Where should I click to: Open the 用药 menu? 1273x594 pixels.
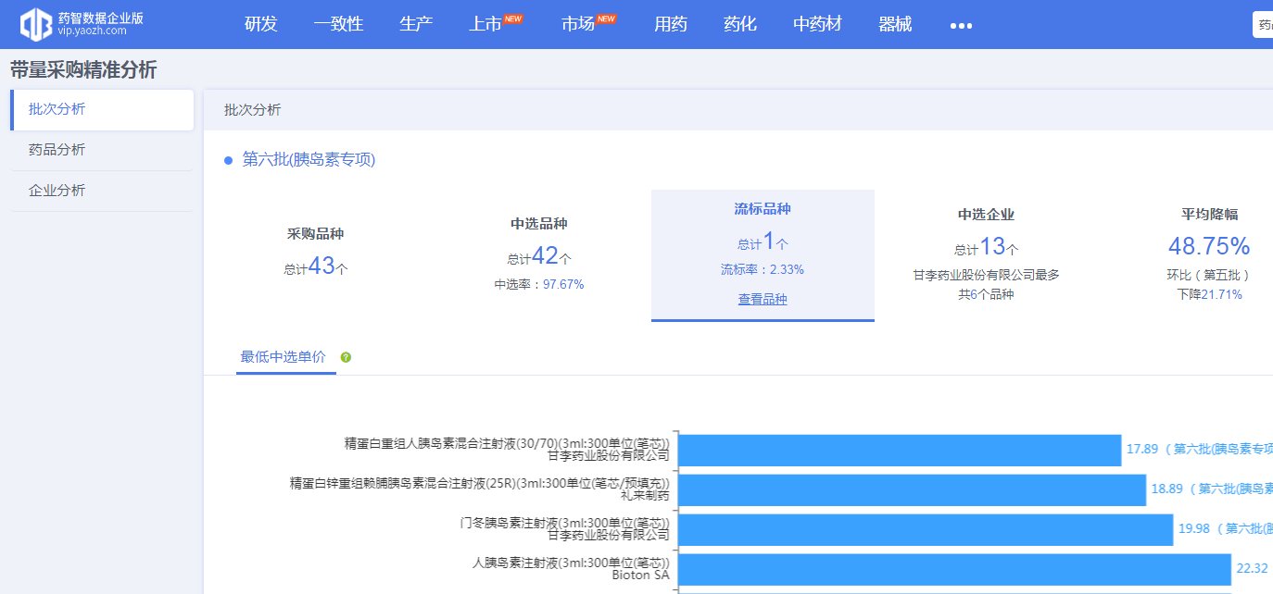point(670,25)
